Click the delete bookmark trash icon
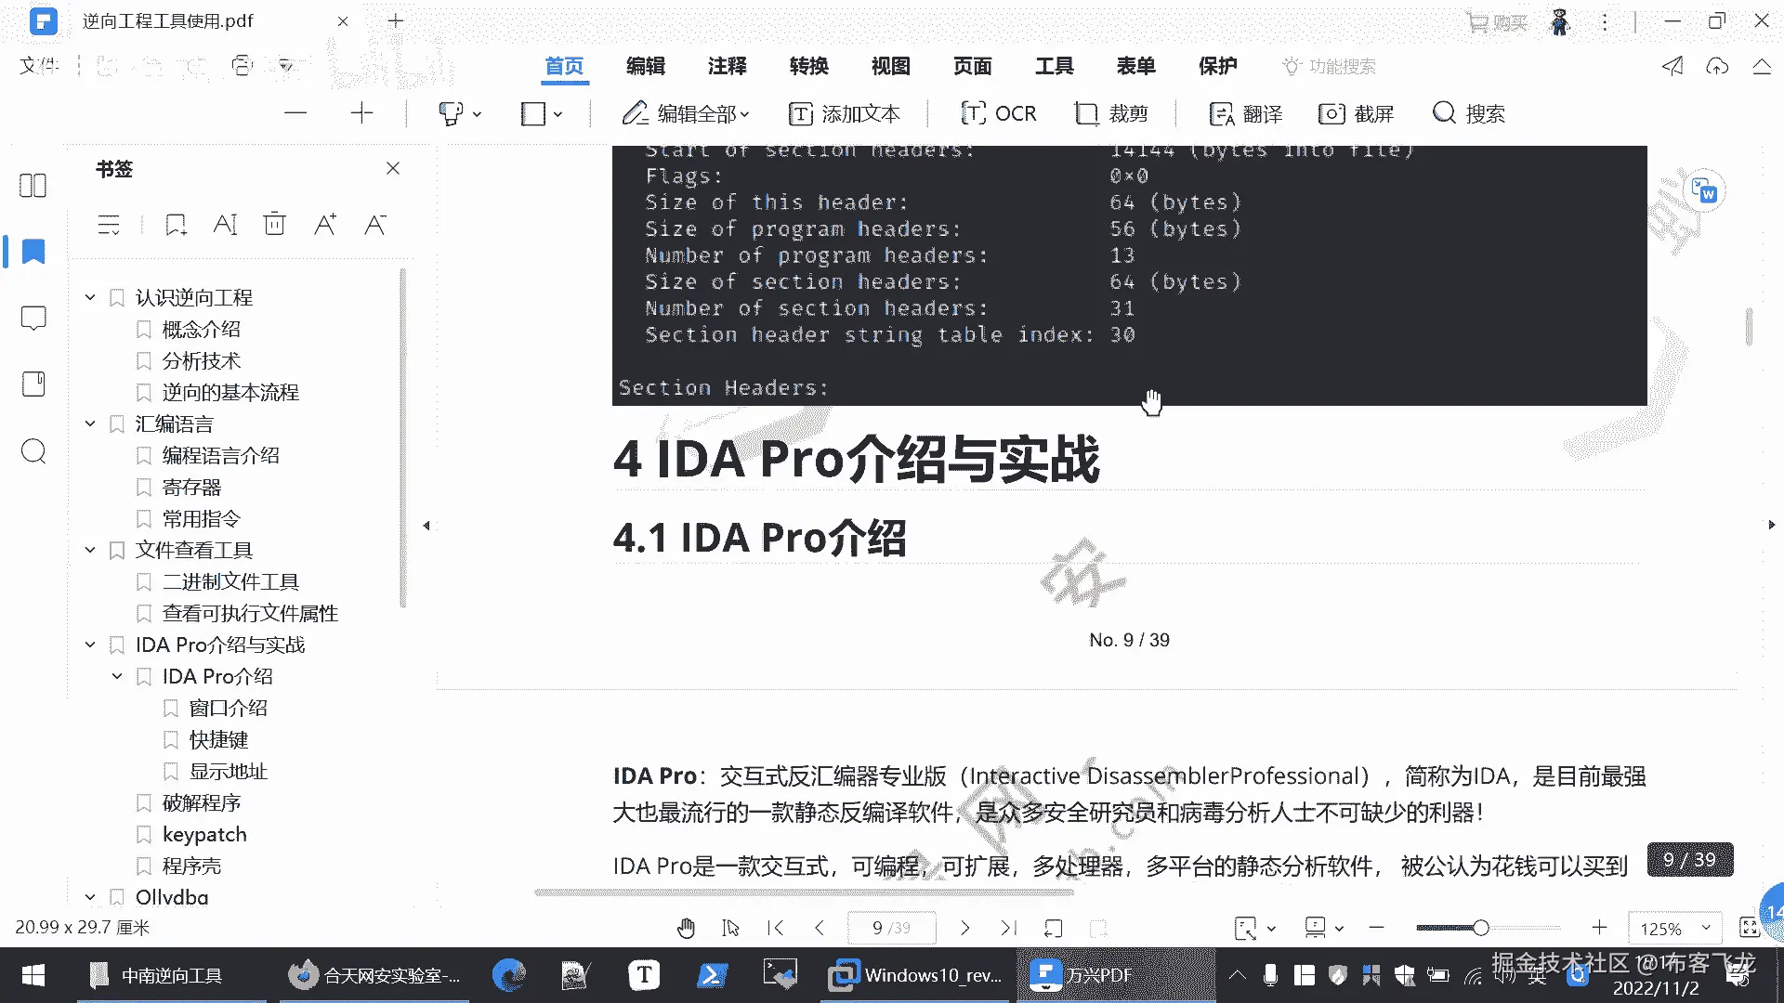 click(274, 225)
